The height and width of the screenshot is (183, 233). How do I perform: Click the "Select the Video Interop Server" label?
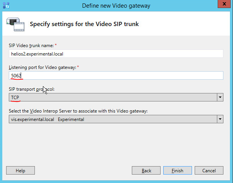78,111
